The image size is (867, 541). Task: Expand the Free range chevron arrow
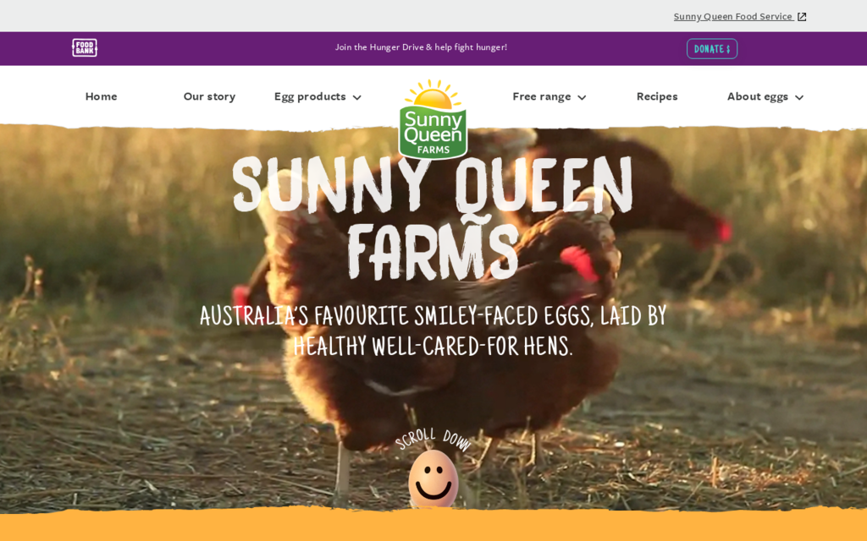[x=582, y=98]
